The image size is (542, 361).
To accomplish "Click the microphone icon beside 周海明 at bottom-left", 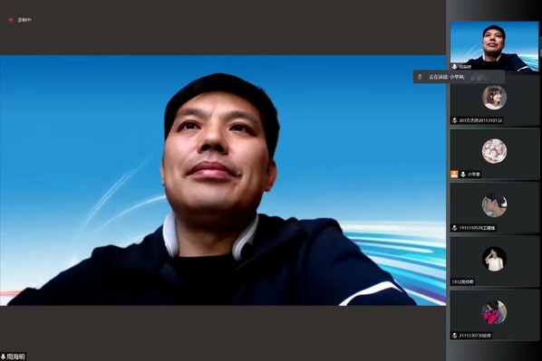I will coord(3,356).
